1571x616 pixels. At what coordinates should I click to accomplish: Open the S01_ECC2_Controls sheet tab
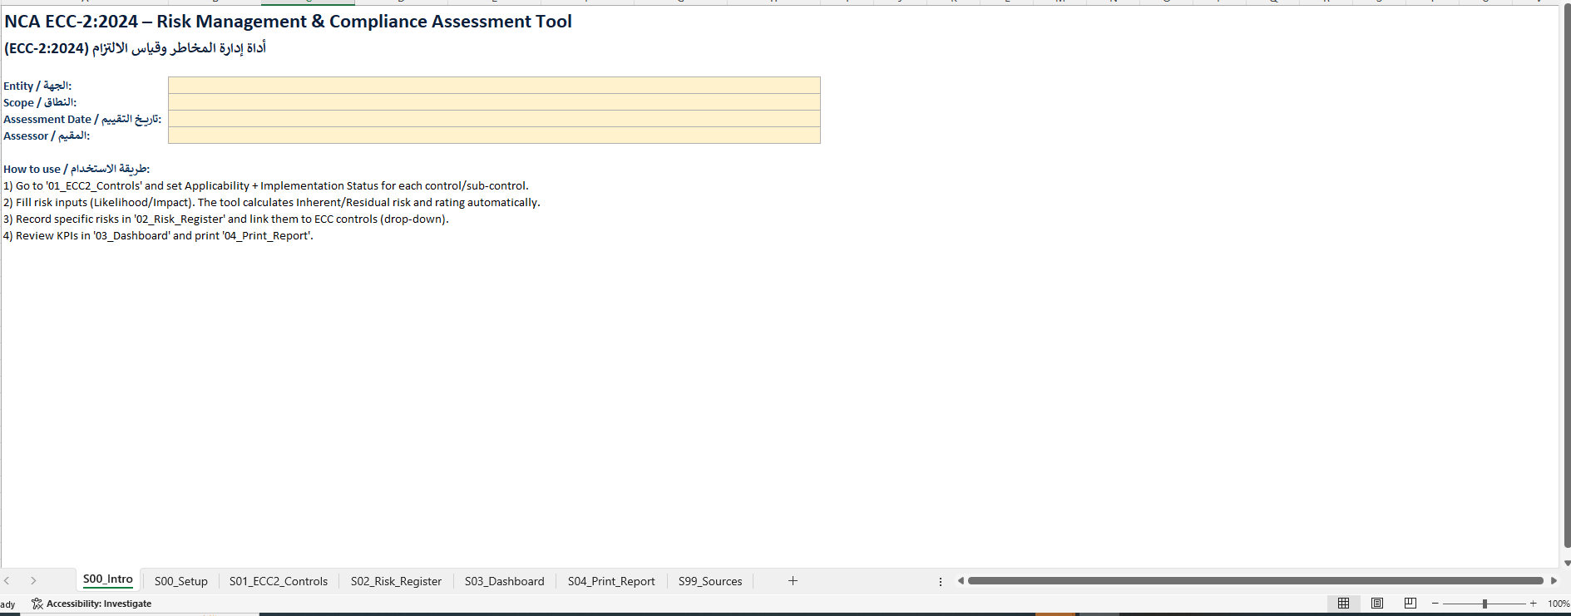(x=279, y=581)
